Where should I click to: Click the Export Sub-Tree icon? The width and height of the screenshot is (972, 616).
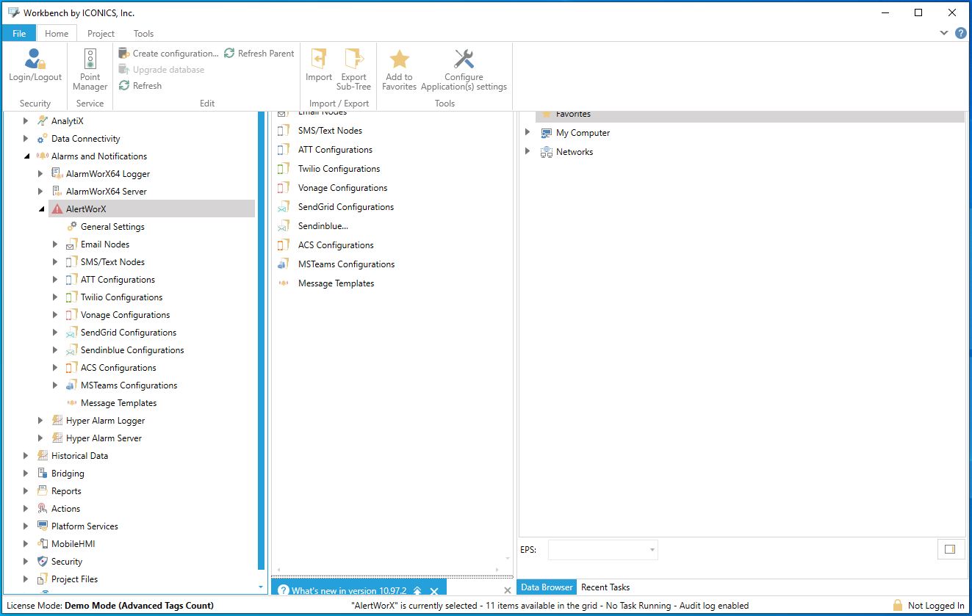tap(353, 59)
